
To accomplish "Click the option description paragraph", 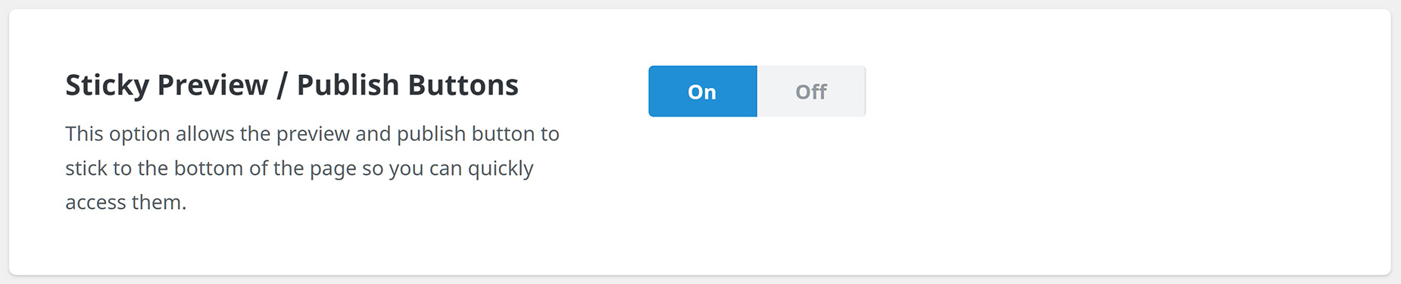I will pyautogui.click(x=312, y=168).
